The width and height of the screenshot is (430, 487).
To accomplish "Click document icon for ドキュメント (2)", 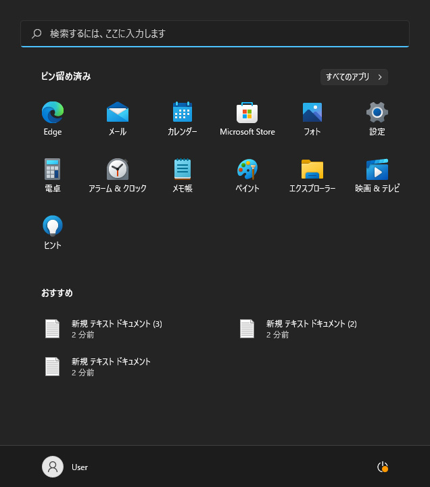I will 247,329.
